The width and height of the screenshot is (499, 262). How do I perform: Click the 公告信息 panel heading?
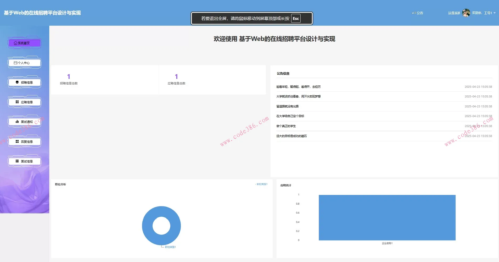point(283,74)
